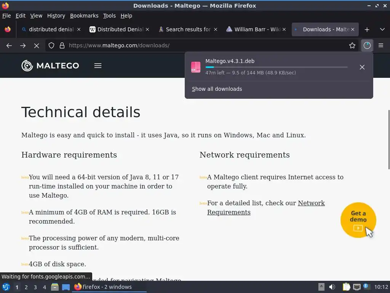Switch to workspace 3
Viewport: 390px width, 293px height.
point(35,287)
